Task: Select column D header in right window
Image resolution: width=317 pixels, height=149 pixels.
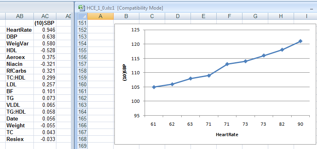Action: click(178, 16)
